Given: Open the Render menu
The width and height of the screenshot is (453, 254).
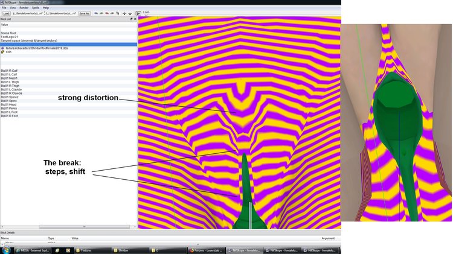Looking at the screenshot, I should point(24,8).
